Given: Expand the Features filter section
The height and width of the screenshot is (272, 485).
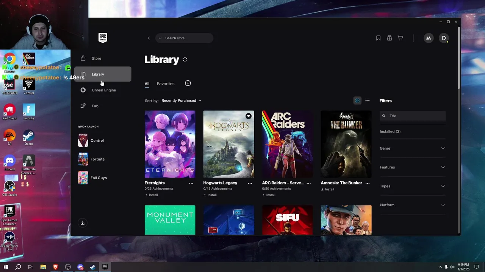Looking at the screenshot, I should 413,167.
